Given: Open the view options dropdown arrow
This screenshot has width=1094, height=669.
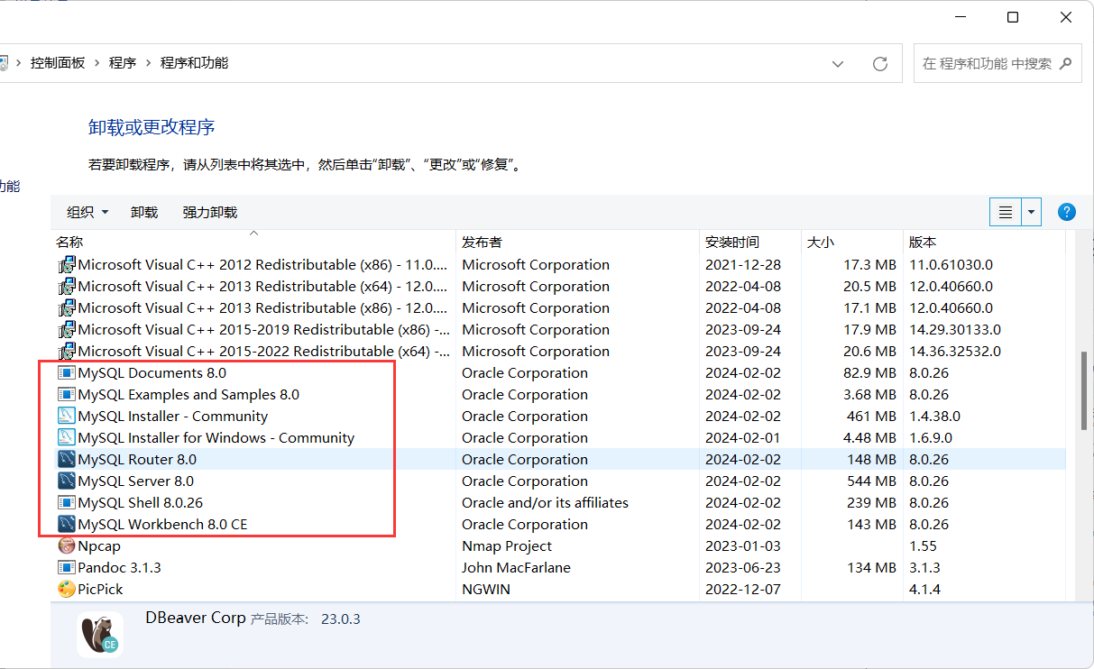Looking at the screenshot, I should tap(1031, 213).
